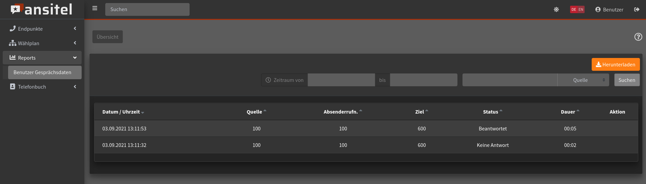The image size is (646, 184).
Task: Click the Zeitraum von date field
Action: pyautogui.click(x=341, y=80)
